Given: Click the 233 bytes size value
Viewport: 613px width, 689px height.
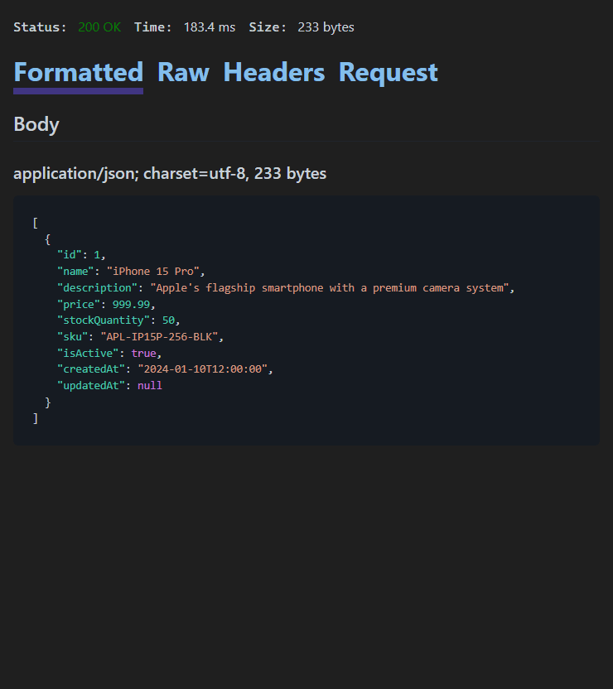Looking at the screenshot, I should 326,27.
